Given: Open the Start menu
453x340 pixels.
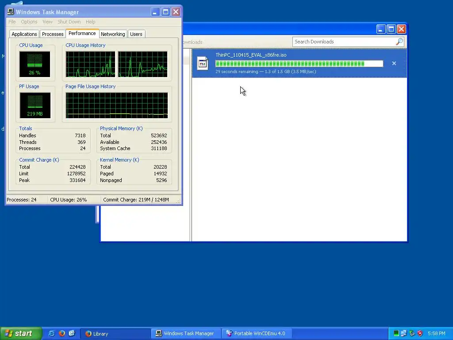Looking at the screenshot, I should (x=21, y=333).
